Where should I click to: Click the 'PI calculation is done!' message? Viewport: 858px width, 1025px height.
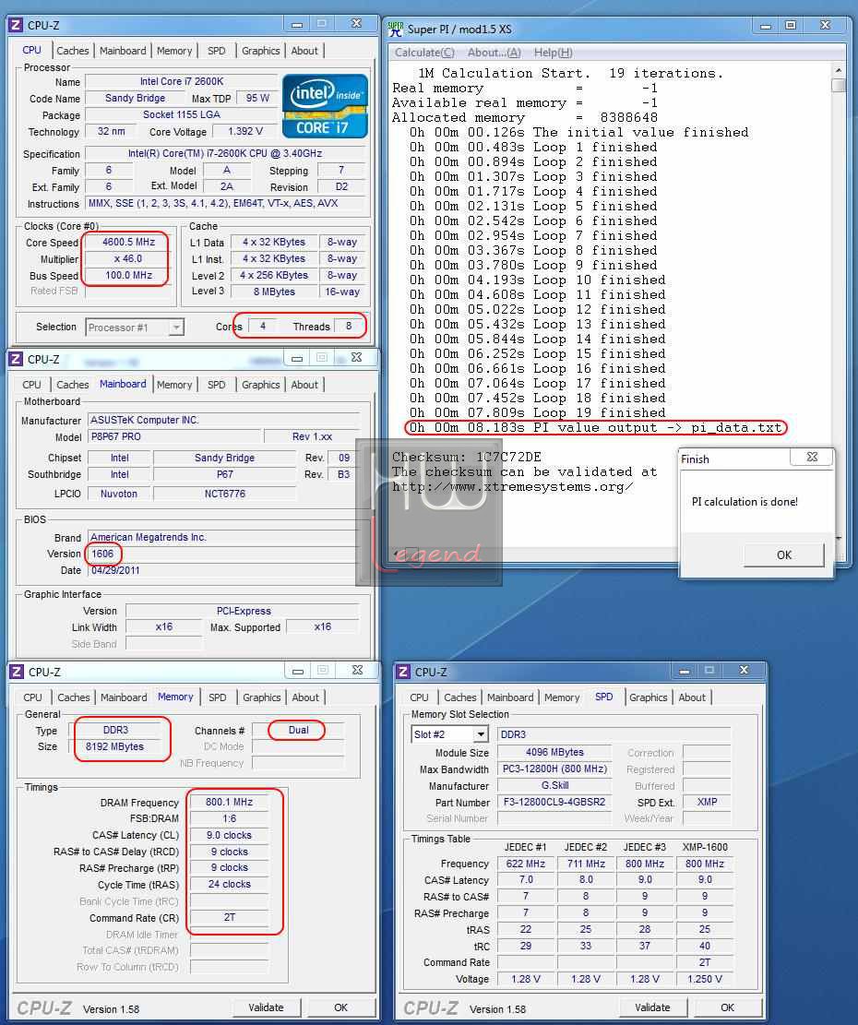[x=745, y=502]
